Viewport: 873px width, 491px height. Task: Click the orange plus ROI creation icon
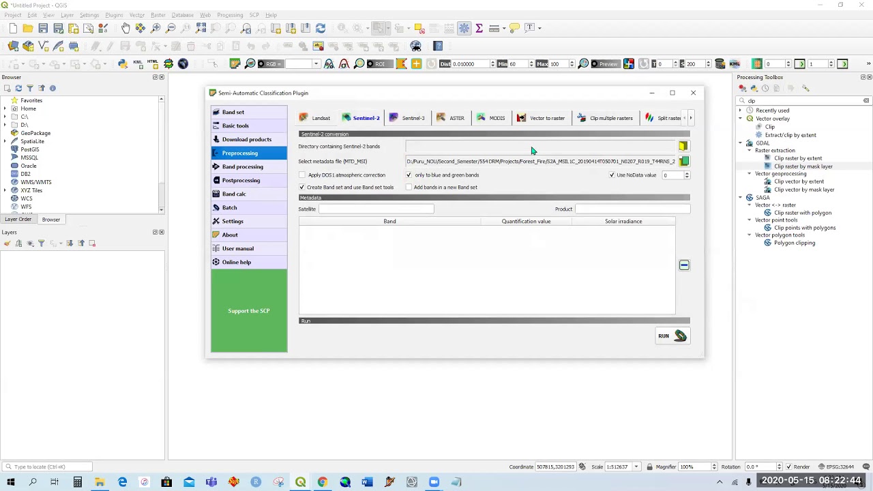point(416,63)
